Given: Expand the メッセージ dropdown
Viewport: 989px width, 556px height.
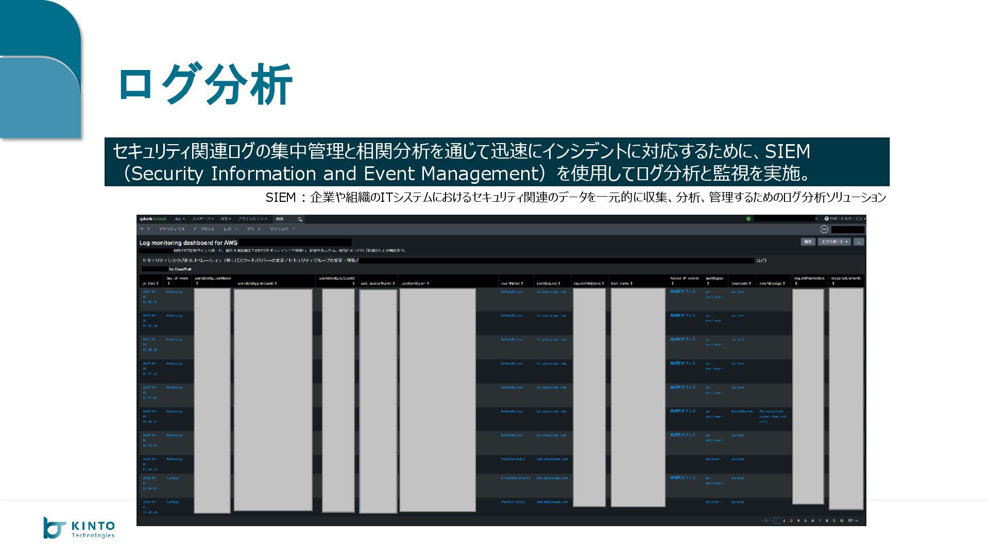Looking at the screenshot, I should (202, 219).
